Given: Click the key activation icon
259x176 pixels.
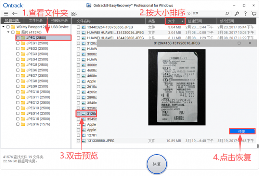Looking at the screenshot, I should tap(237, 13).
